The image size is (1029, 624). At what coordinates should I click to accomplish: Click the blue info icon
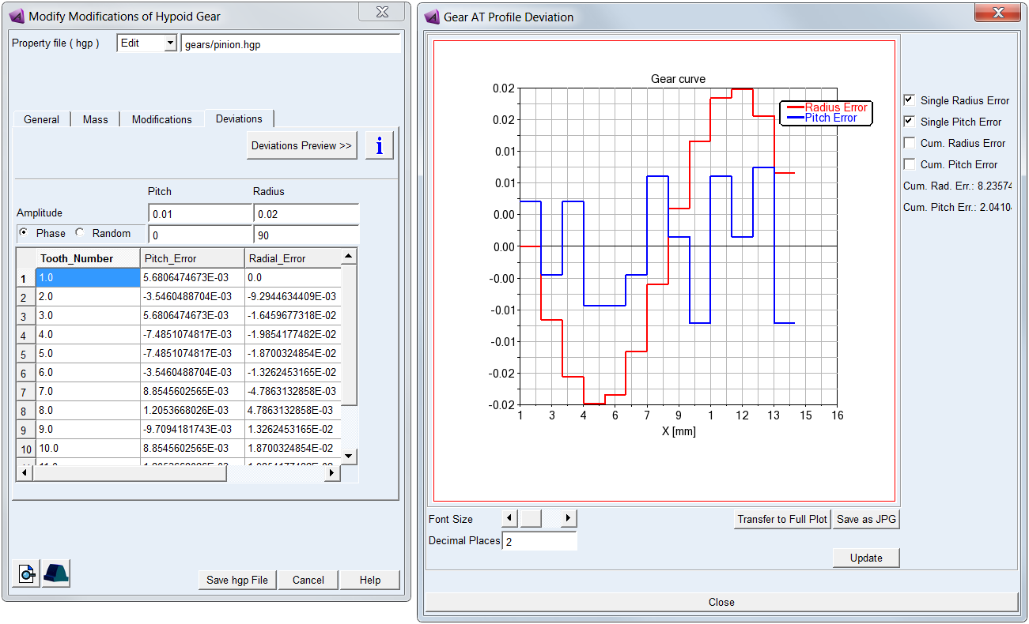pyautogui.click(x=380, y=145)
